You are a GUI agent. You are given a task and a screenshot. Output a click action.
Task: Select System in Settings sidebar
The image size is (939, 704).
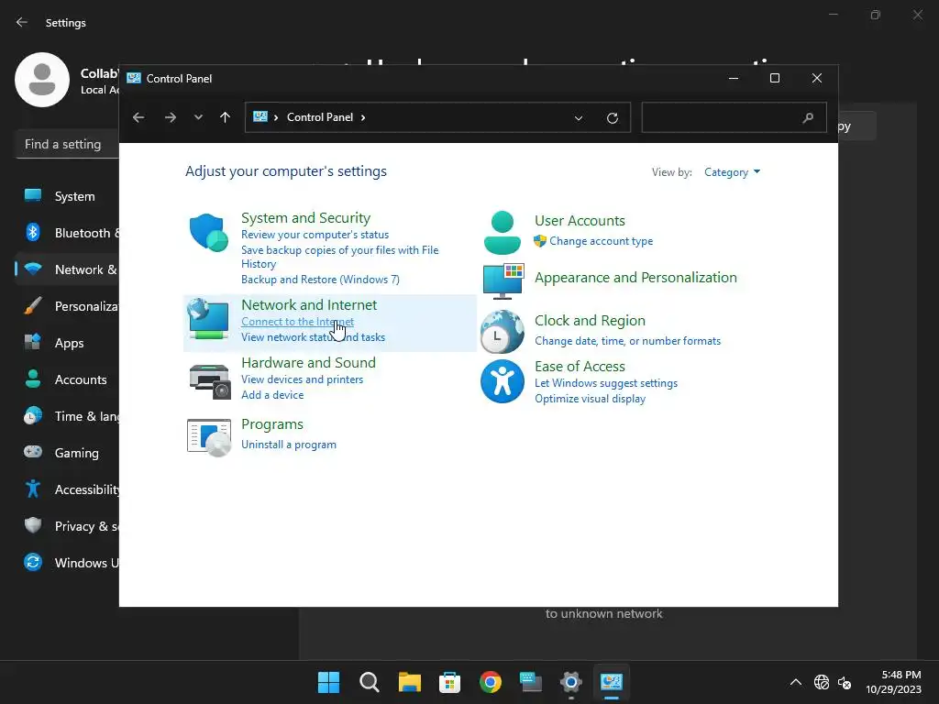66,196
